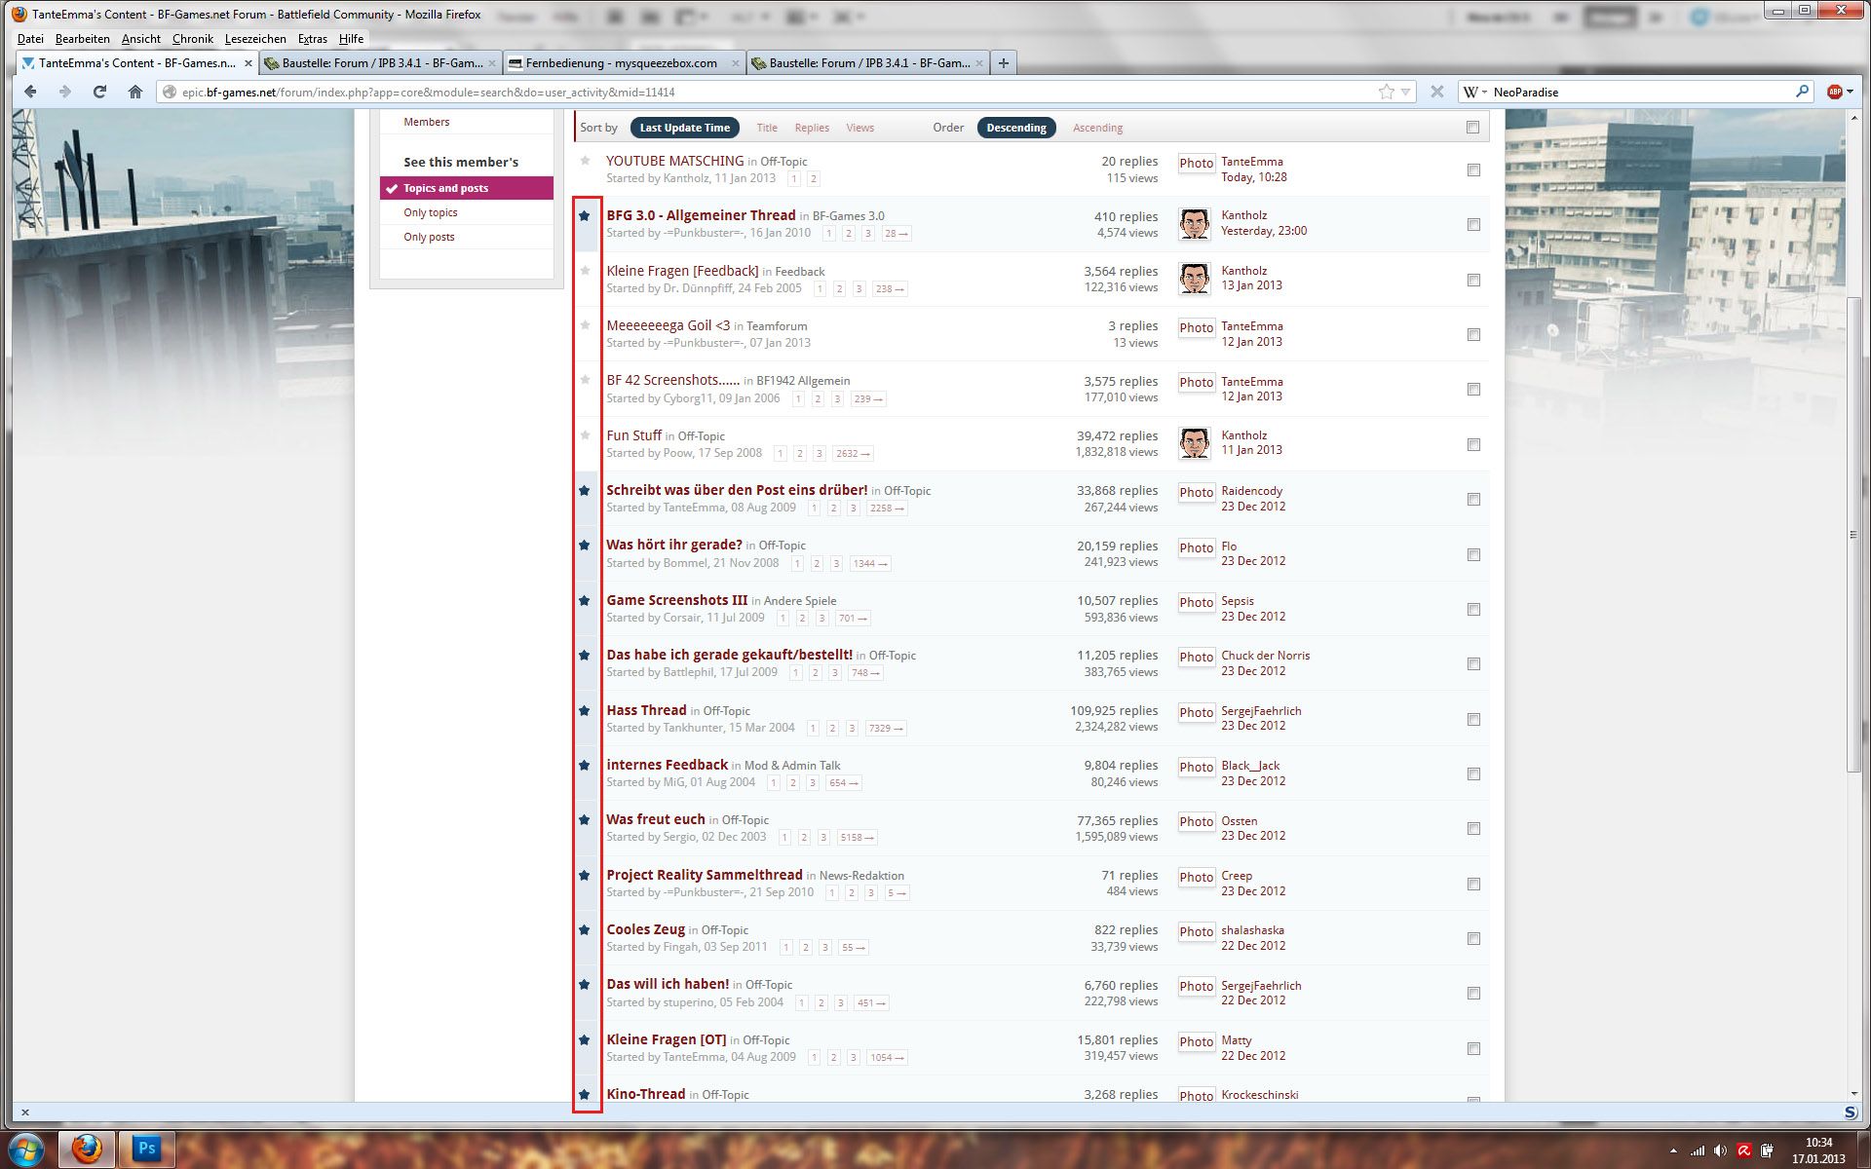
Task: Bookmark this page with the star icon
Action: click(x=1386, y=92)
